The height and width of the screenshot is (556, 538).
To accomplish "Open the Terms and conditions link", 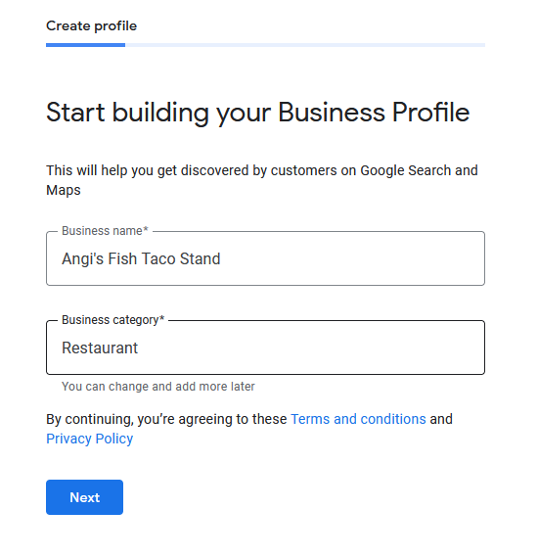I will [x=358, y=419].
